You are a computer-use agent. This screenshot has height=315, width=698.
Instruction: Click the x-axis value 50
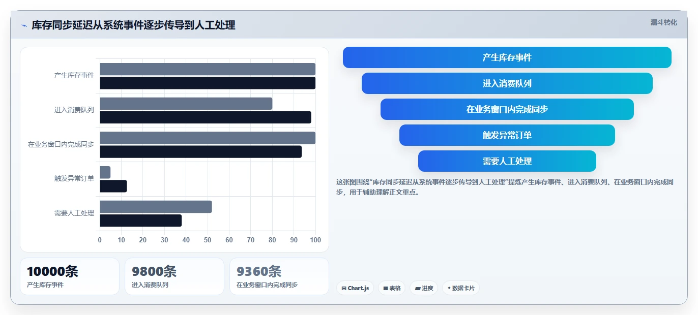click(208, 240)
